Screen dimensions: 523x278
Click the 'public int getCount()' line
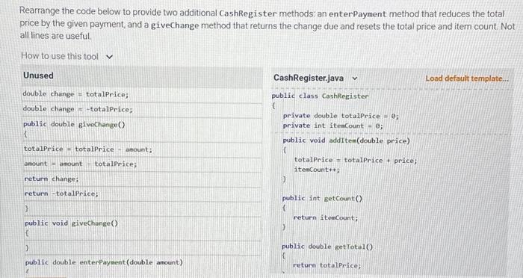tap(322, 199)
